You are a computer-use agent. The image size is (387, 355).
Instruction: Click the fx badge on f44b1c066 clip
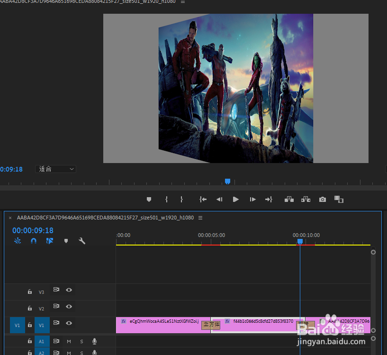pos(227,321)
